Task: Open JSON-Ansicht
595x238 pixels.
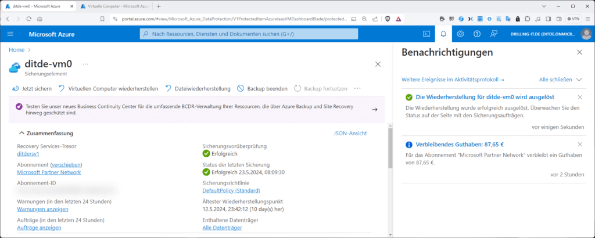Action: (x=350, y=134)
